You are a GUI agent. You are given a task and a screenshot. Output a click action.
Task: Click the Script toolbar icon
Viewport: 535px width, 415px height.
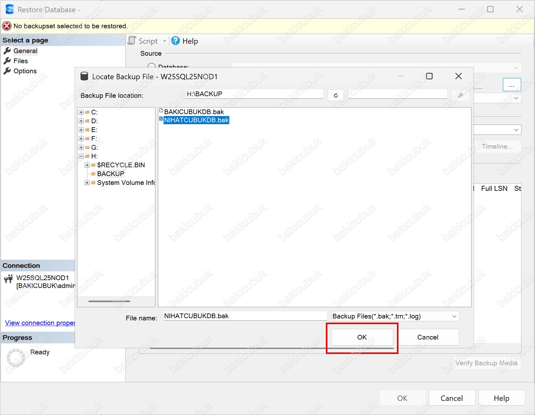[x=132, y=41]
